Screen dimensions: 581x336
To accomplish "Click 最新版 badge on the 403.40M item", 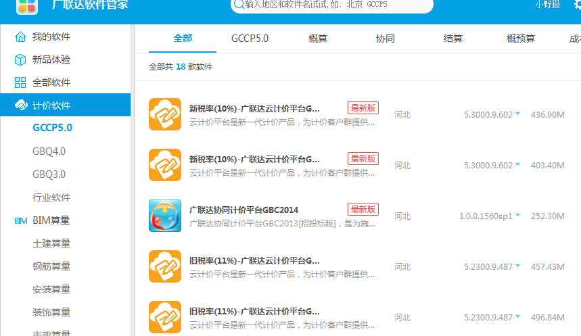I will tap(363, 159).
